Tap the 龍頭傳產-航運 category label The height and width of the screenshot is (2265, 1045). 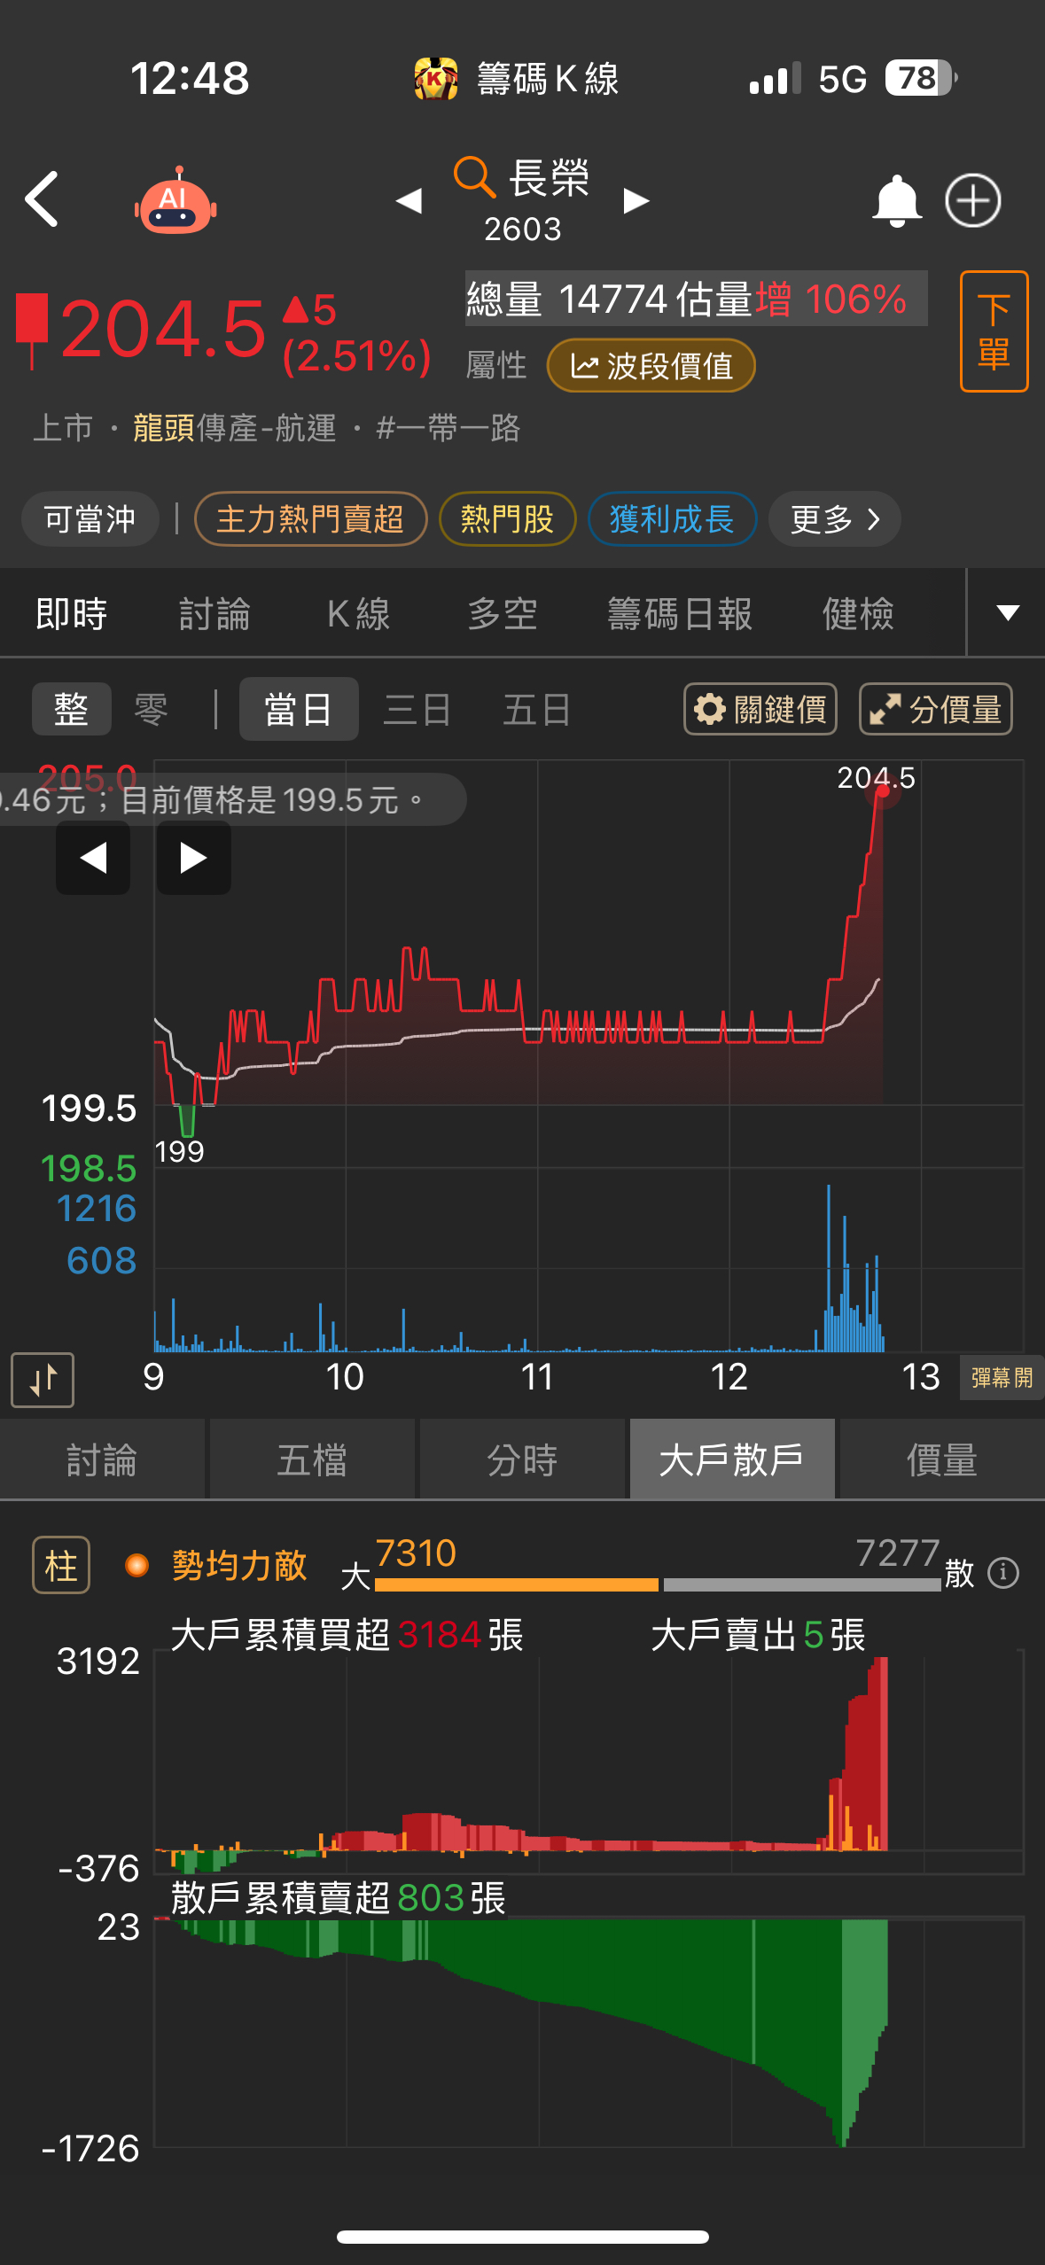(x=235, y=428)
